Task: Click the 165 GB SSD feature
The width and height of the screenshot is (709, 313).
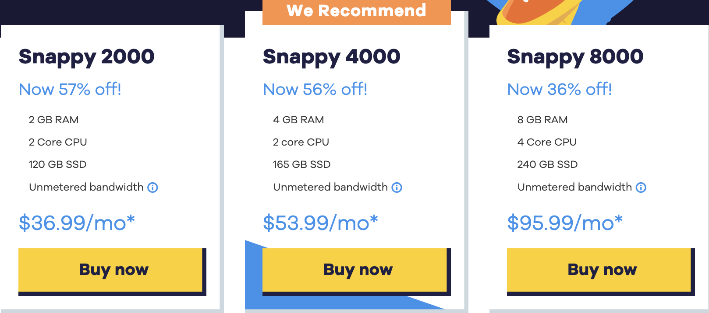Action: (x=301, y=164)
